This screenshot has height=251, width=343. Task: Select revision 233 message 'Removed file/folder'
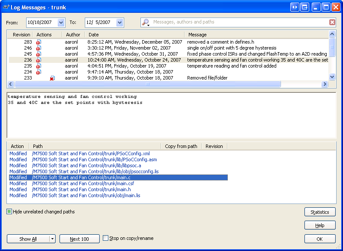[x=207, y=78]
